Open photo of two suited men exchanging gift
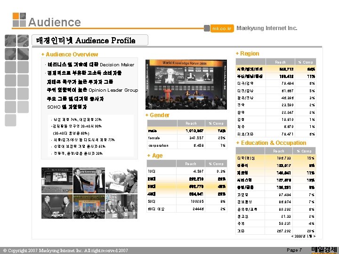The height and width of the screenshot is (254, 339). (57, 206)
